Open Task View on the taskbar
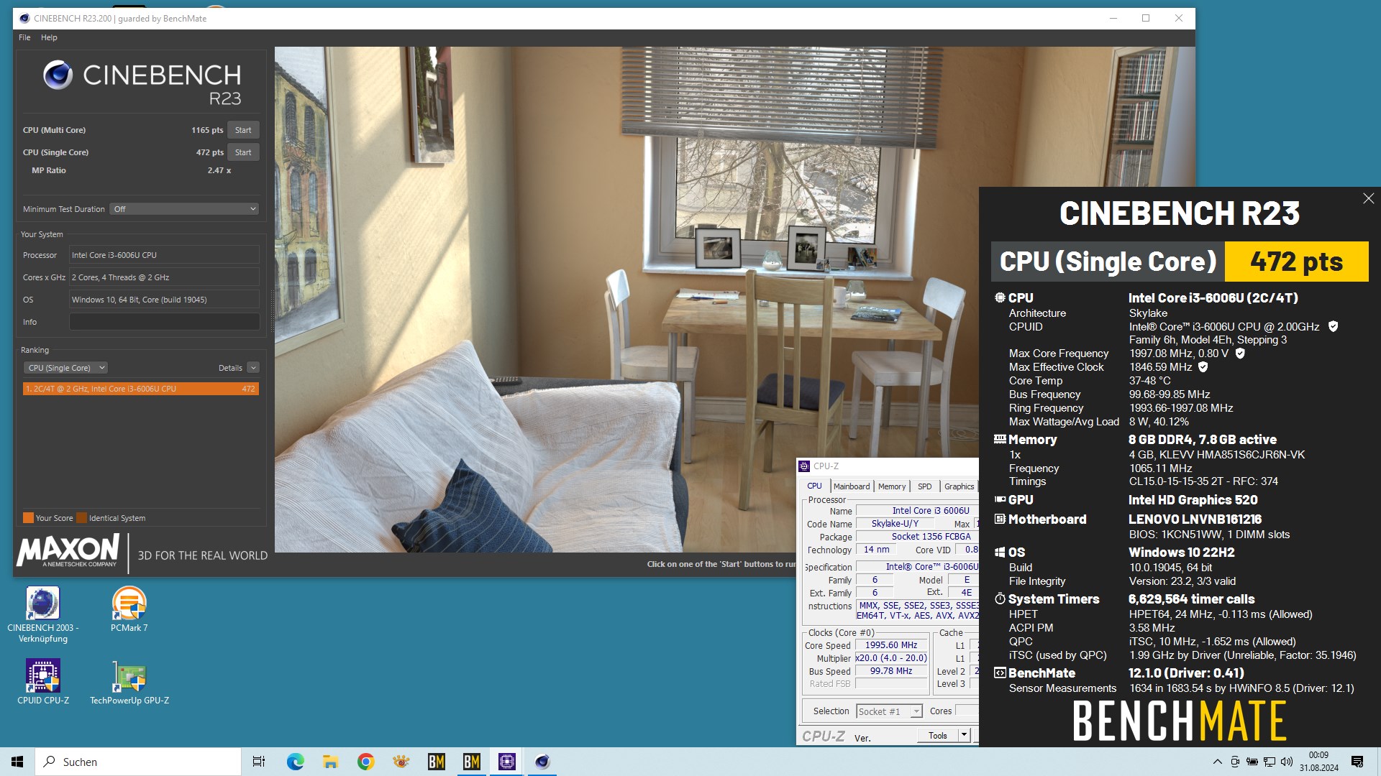The width and height of the screenshot is (1381, 776). pyautogui.click(x=259, y=762)
